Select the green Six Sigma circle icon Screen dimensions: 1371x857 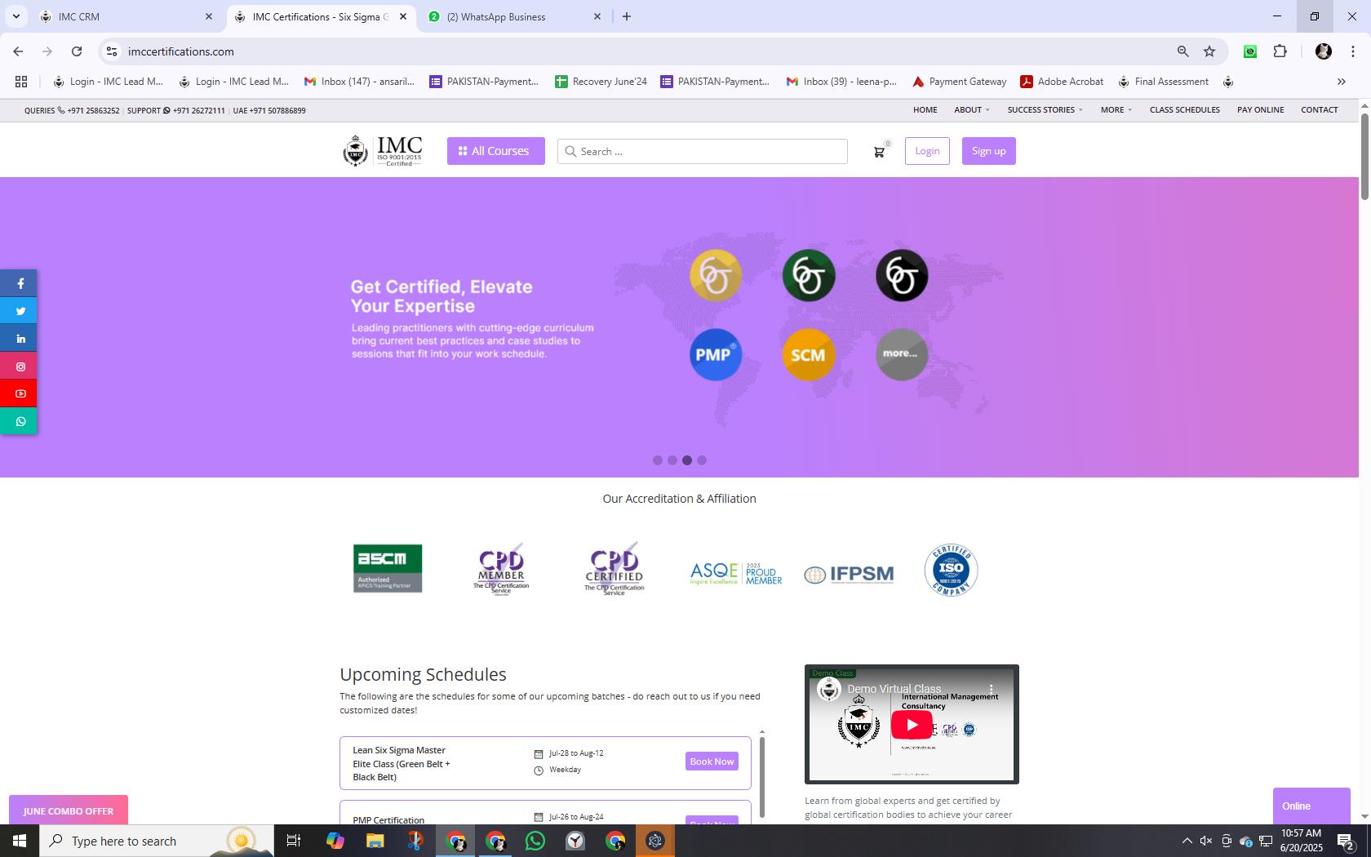pyautogui.click(x=809, y=275)
